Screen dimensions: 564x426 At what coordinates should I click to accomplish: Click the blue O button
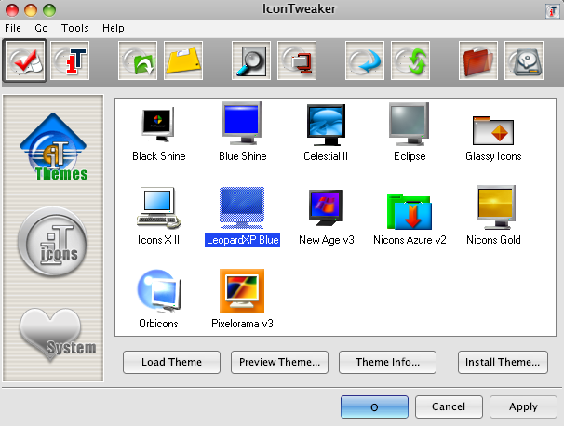tap(374, 407)
